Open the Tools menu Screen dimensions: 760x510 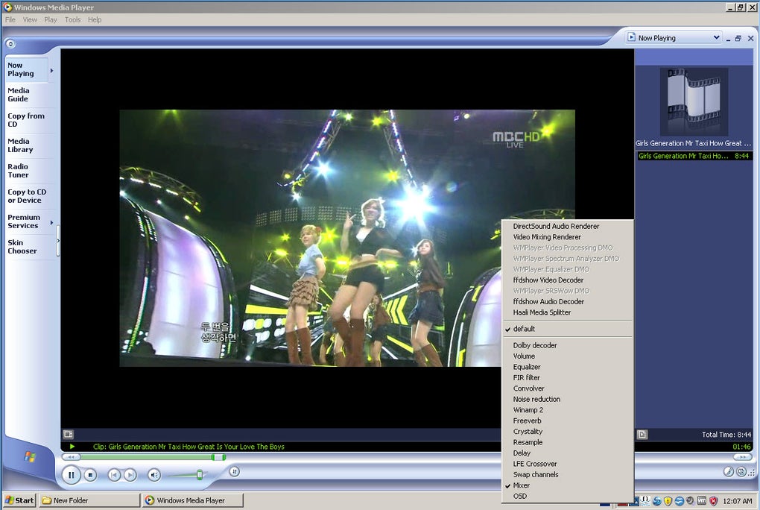pos(73,20)
